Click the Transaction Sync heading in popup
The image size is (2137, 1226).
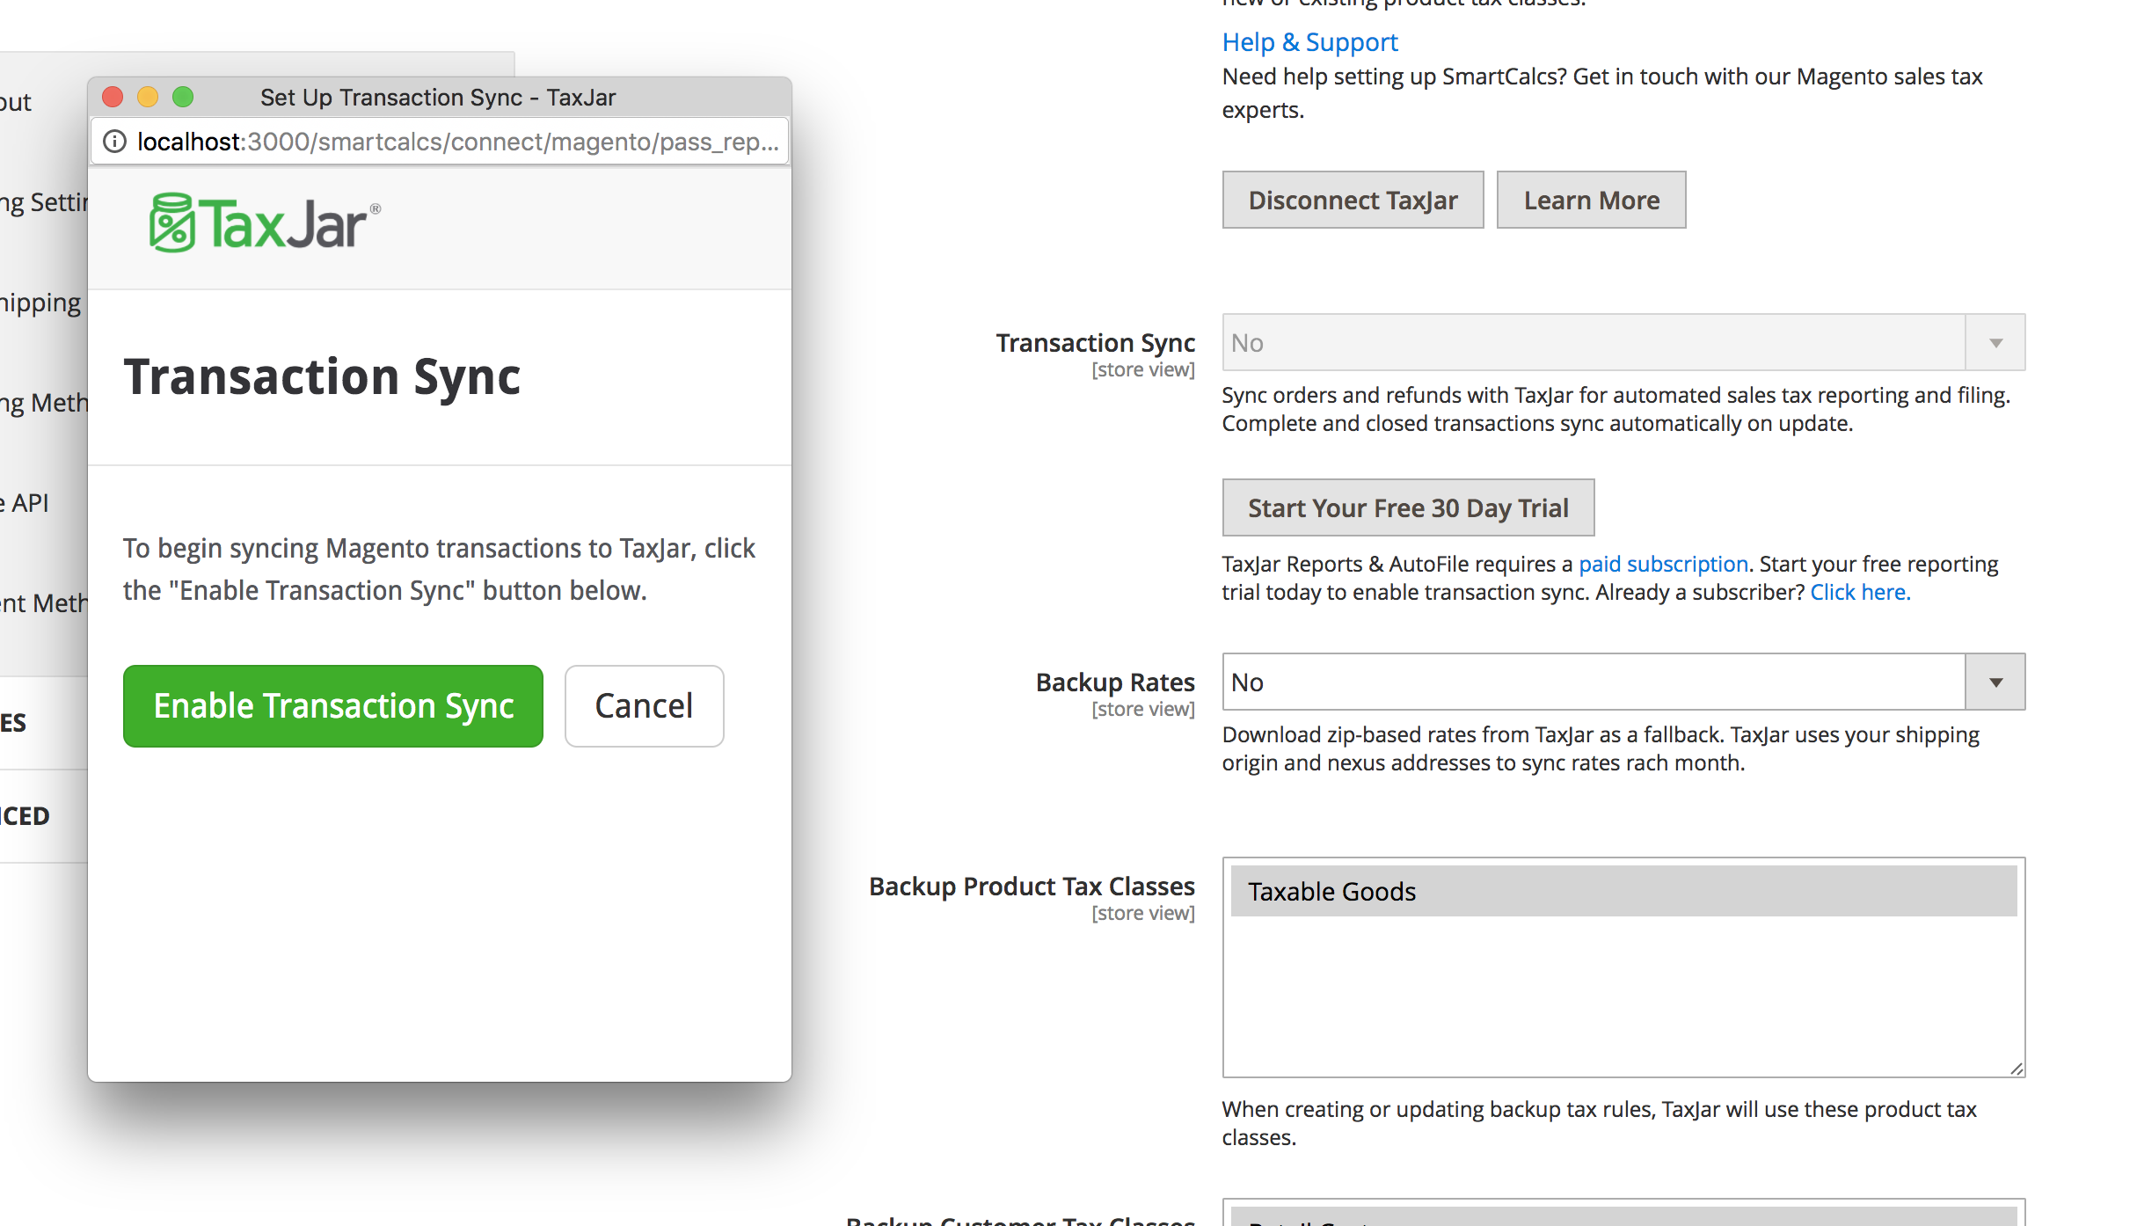pyautogui.click(x=322, y=377)
